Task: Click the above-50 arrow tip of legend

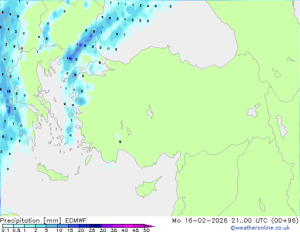Action: pos(150,226)
